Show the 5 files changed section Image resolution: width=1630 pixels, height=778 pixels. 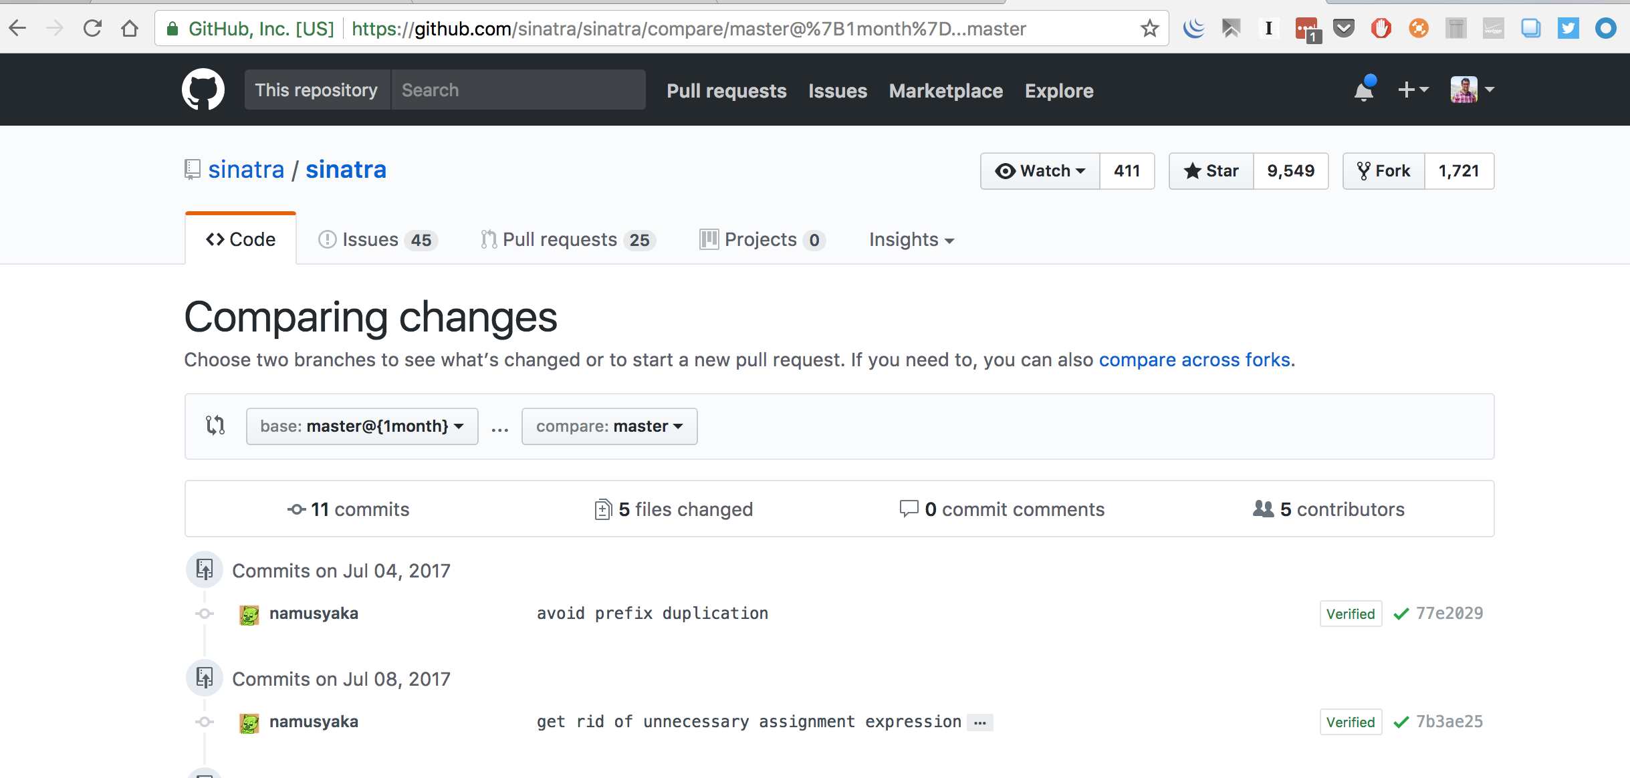pyautogui.click(x=673, y=509)
